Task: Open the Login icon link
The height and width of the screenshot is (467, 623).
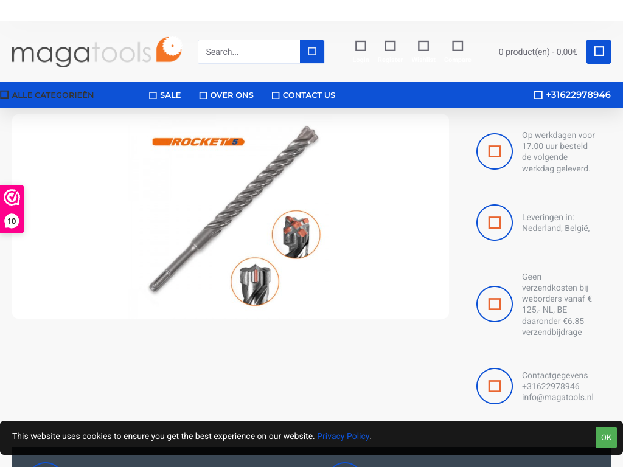Action: point(360,52)
